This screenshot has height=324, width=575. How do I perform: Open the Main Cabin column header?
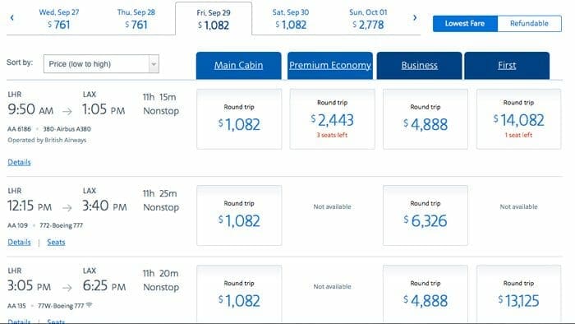click(x=239, y=66)
